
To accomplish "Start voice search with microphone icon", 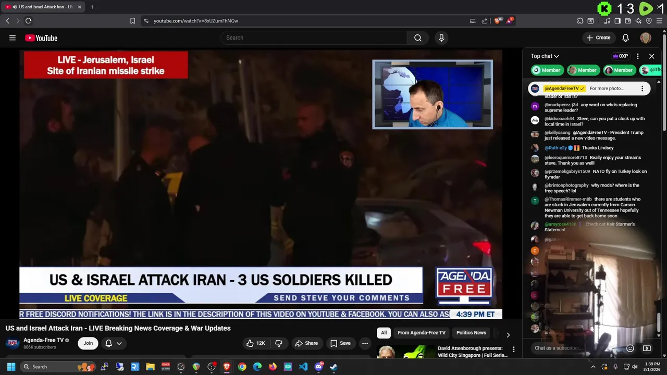I will [x=441, y=37].
